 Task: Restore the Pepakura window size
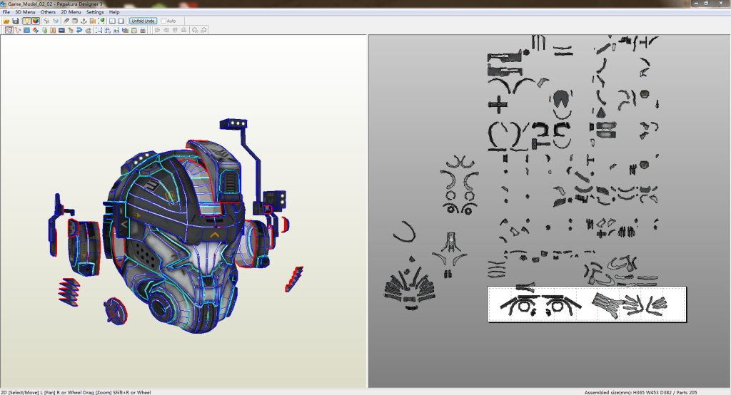[x=707, y=4]
